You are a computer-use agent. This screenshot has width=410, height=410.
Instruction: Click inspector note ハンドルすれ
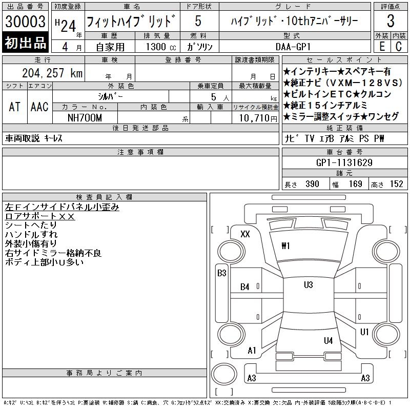(x=31, y=234)
